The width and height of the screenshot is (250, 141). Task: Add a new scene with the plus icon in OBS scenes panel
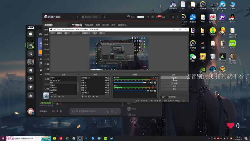click(x=52, y=97)
